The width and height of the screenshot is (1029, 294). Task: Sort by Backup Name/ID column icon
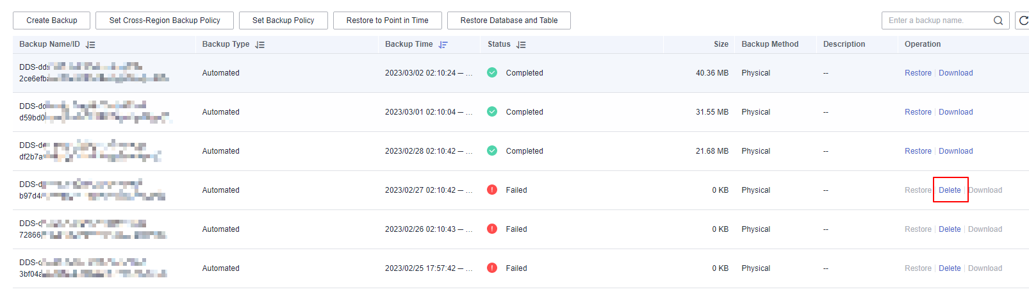(x=90, y=45)
